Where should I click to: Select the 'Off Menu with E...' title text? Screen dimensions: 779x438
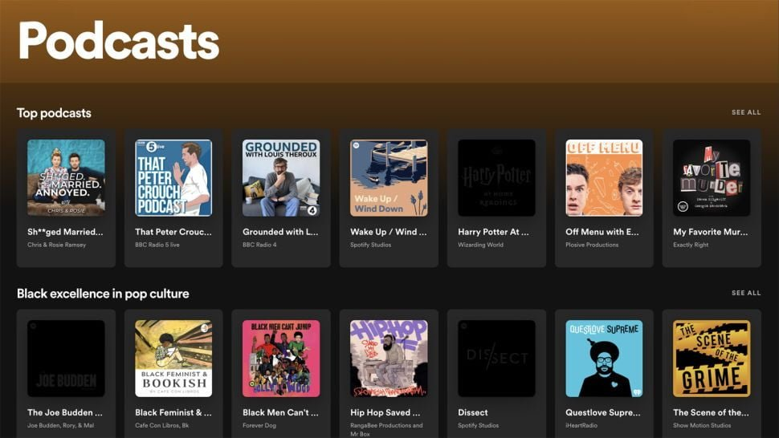[602, 232]
